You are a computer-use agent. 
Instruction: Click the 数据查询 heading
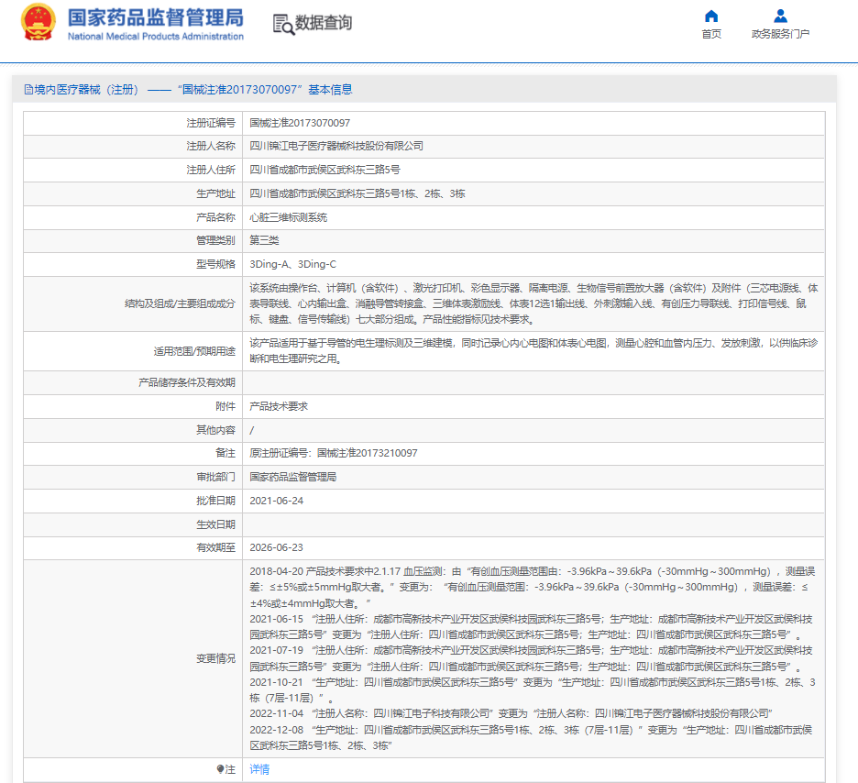pos(324,23)
